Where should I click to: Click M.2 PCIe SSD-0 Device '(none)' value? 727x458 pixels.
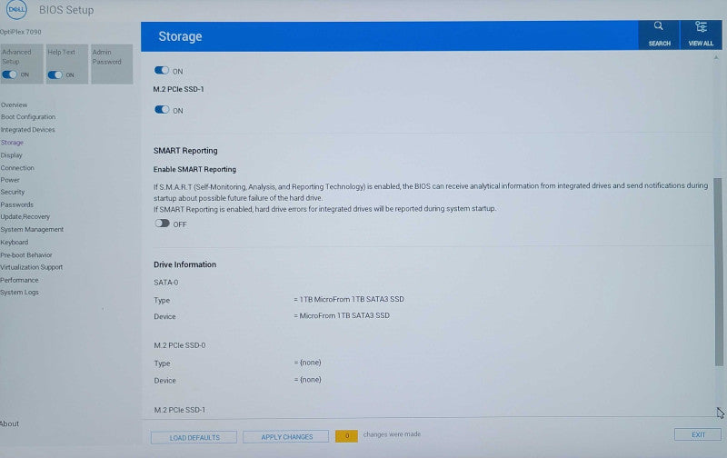click(308, 380)
